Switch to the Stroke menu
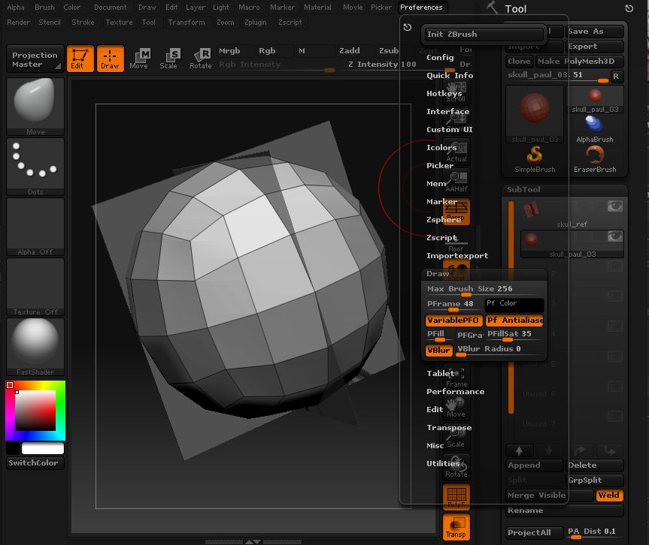 pyautogui.click(x=83, y=23)
